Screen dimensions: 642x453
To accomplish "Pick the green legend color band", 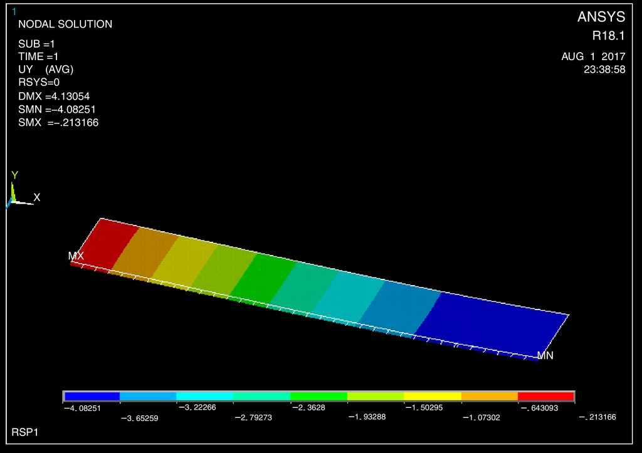I will coord(318,396).
